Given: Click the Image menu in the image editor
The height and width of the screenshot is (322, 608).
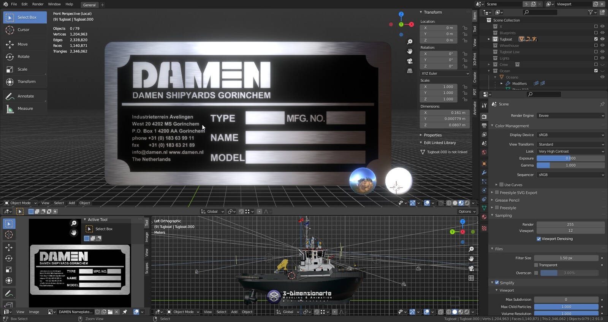Looking at the screenshot, I should point(34,312).
